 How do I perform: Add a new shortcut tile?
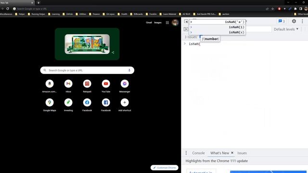[125, 105]
